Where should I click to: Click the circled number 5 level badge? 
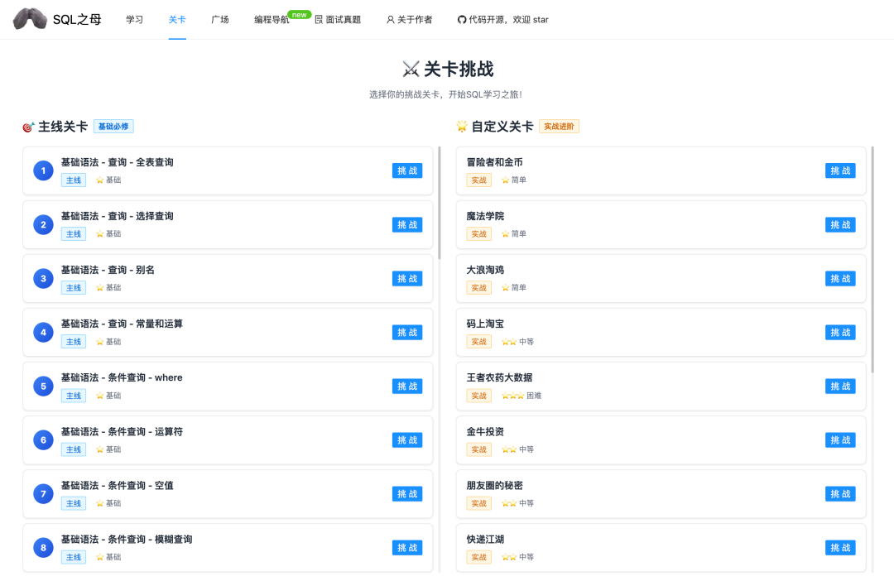click(43, 386)
